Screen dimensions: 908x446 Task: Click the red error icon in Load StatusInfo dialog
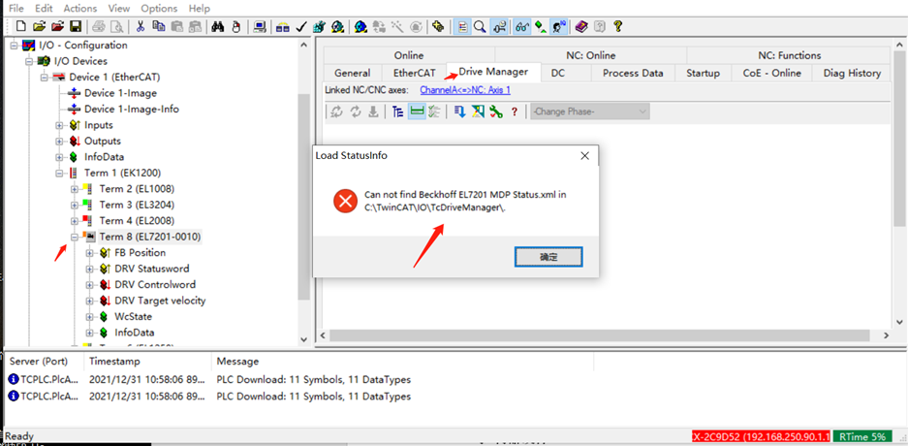pyautogui.click(x=345, y=201)
